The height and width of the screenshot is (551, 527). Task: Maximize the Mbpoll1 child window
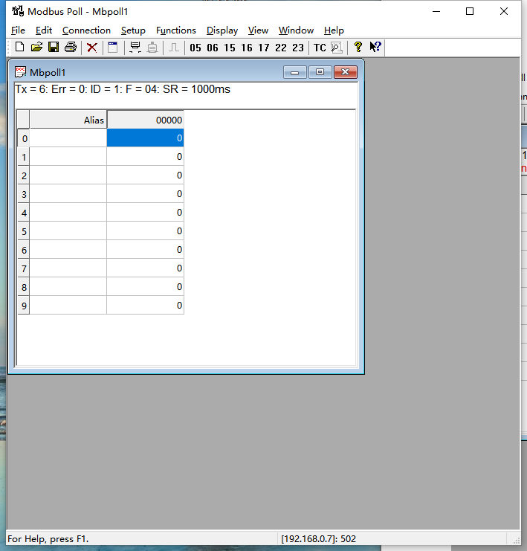pos(320,72)
